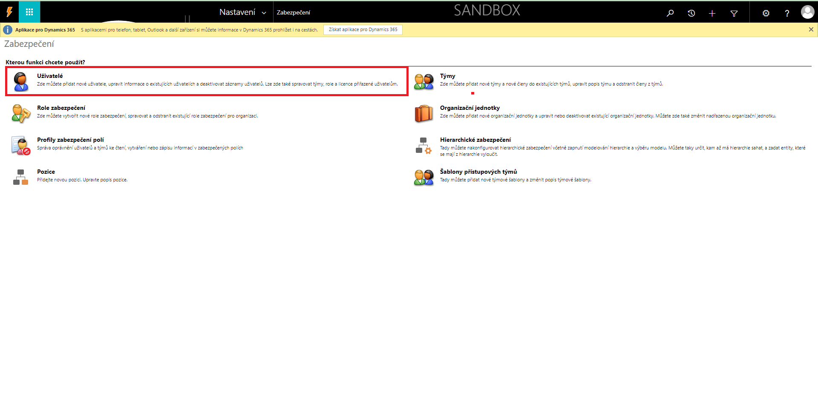
Task: Click the Organizační jednotky briefcase icon
Action: click(423, 113)
